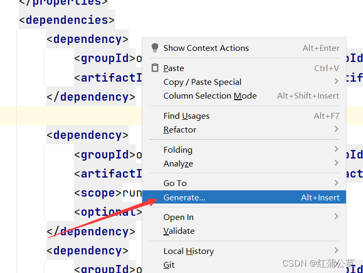Viewport: 363px width, 273px height.
Task: Expand arrow next to Folding
Action: tap(336, 149)
